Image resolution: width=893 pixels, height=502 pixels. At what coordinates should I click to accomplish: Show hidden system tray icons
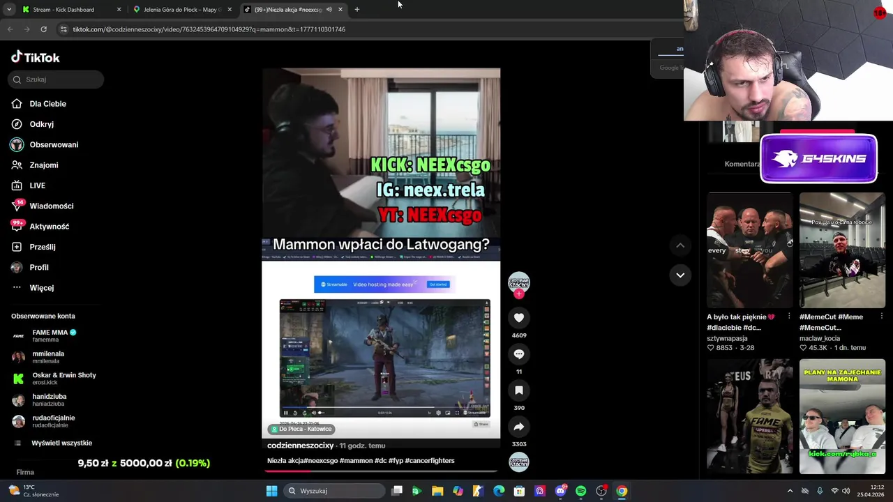(790, 491)
